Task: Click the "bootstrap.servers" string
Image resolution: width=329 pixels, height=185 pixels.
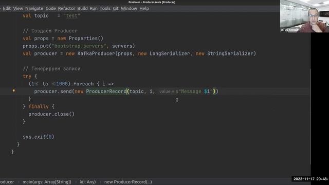Action: tap(79, 46)
